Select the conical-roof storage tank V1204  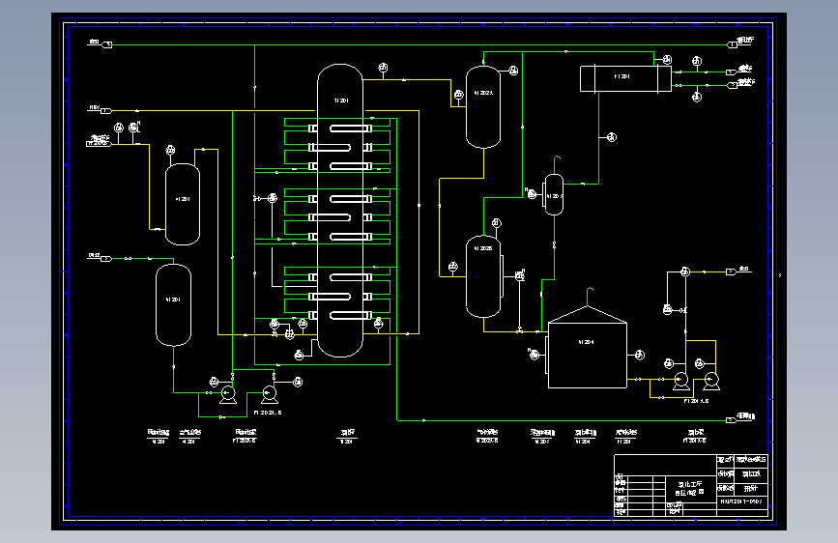[587, 348]
